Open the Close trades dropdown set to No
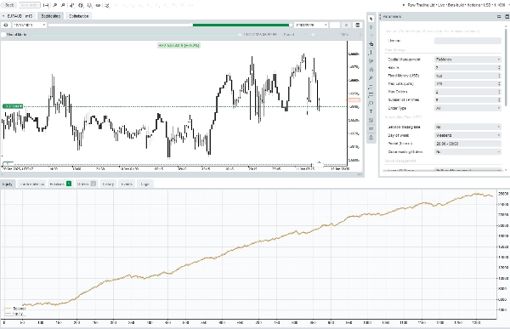510x329 pixels. pos(467,152)
